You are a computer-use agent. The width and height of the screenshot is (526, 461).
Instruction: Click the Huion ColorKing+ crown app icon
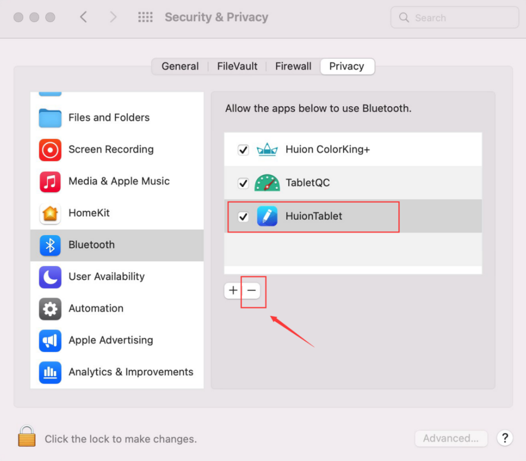tap(267, 149)
